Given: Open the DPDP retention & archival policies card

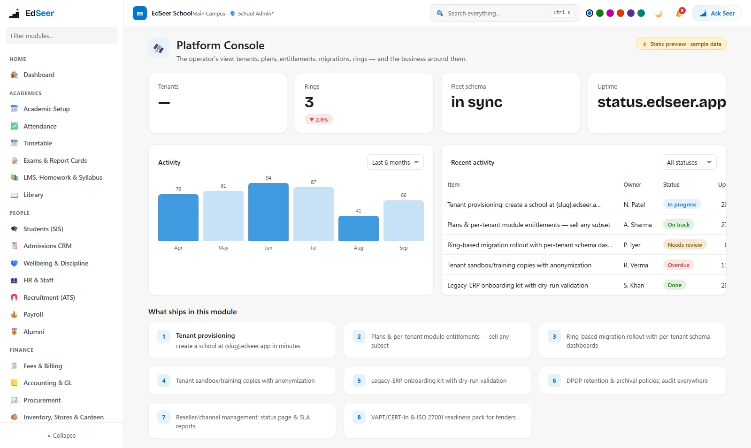Looking at the screenshot, I should click(x=633, y=380).
